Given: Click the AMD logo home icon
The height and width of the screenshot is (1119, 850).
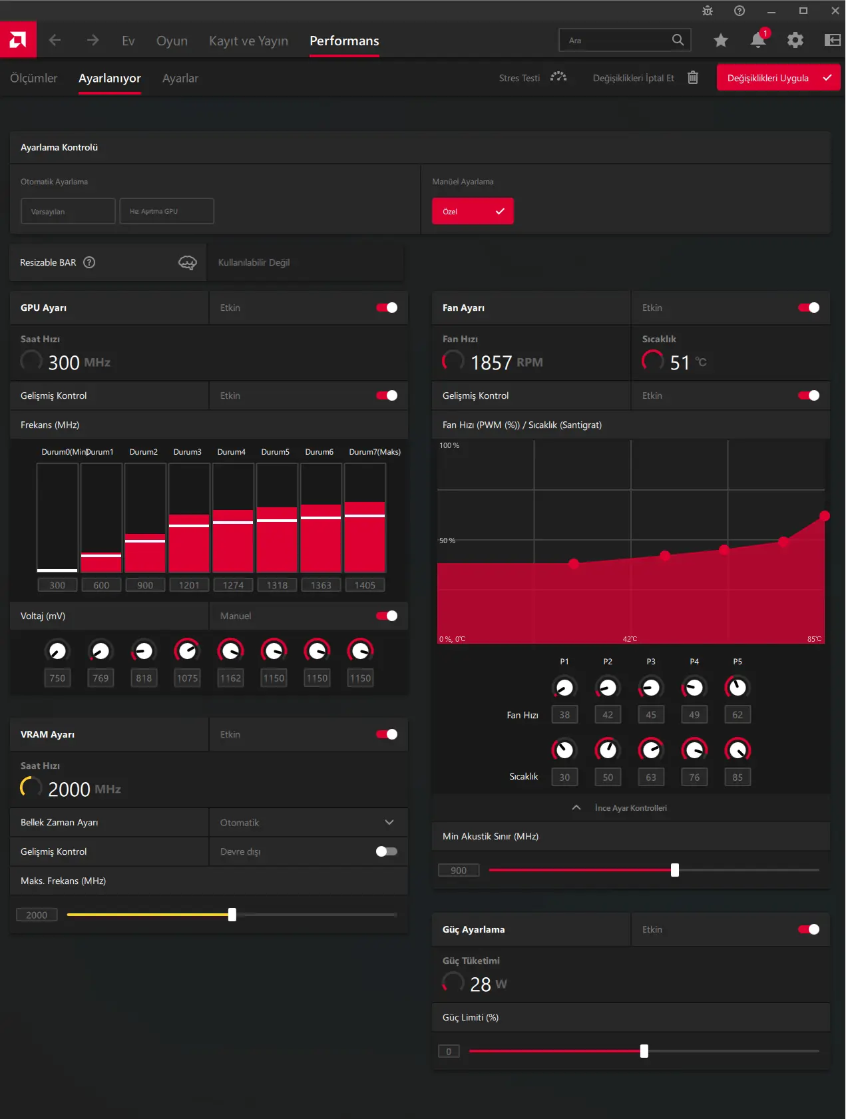Looking at the screenshot, I should pyautogui.click(x=18, y=40).
